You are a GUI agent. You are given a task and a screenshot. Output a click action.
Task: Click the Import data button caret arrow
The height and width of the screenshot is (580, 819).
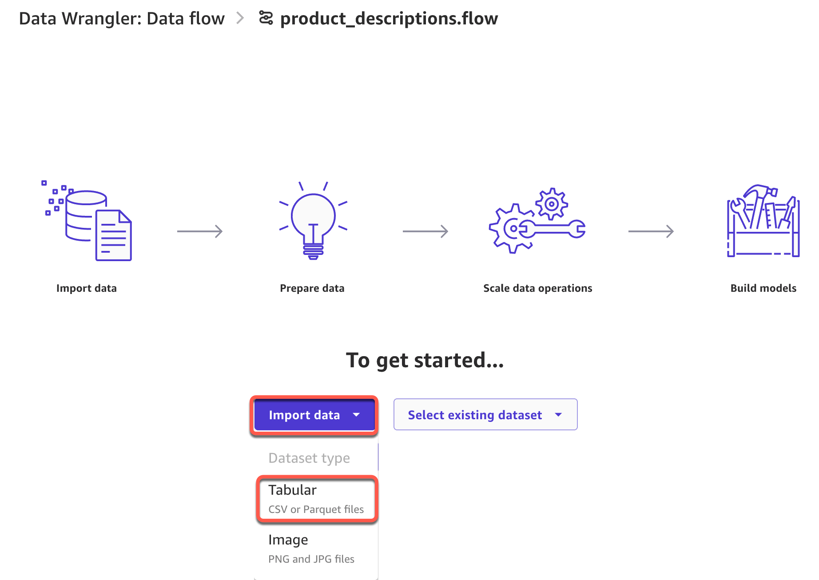pos(356,415)
